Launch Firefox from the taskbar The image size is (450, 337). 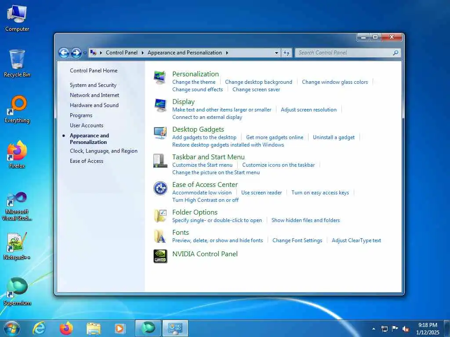(x=66, y=328)
